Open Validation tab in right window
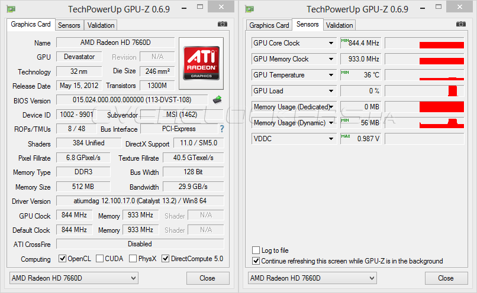Image resolution: width=477 pixels, height=293 pixels. [340, 25]
